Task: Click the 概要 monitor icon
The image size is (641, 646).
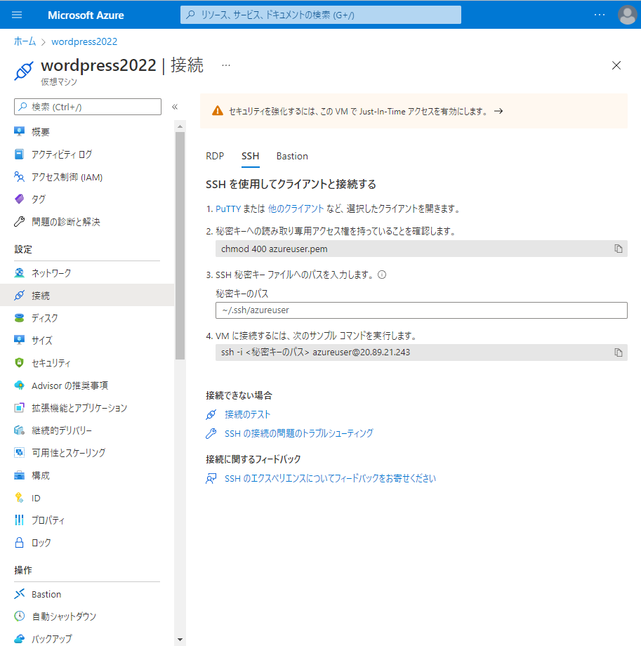Action: [x=19, y=131]
